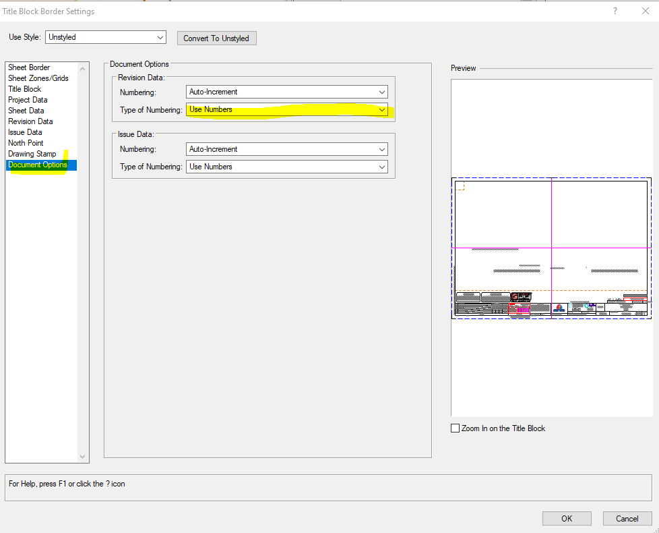
Task: Enable Zoom In on the Title Block
Action: pyautogui.click(x=455, y=428)
